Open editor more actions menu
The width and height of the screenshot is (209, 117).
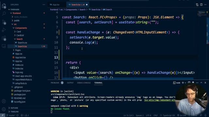pyautogui.click(x=205, y=5)
